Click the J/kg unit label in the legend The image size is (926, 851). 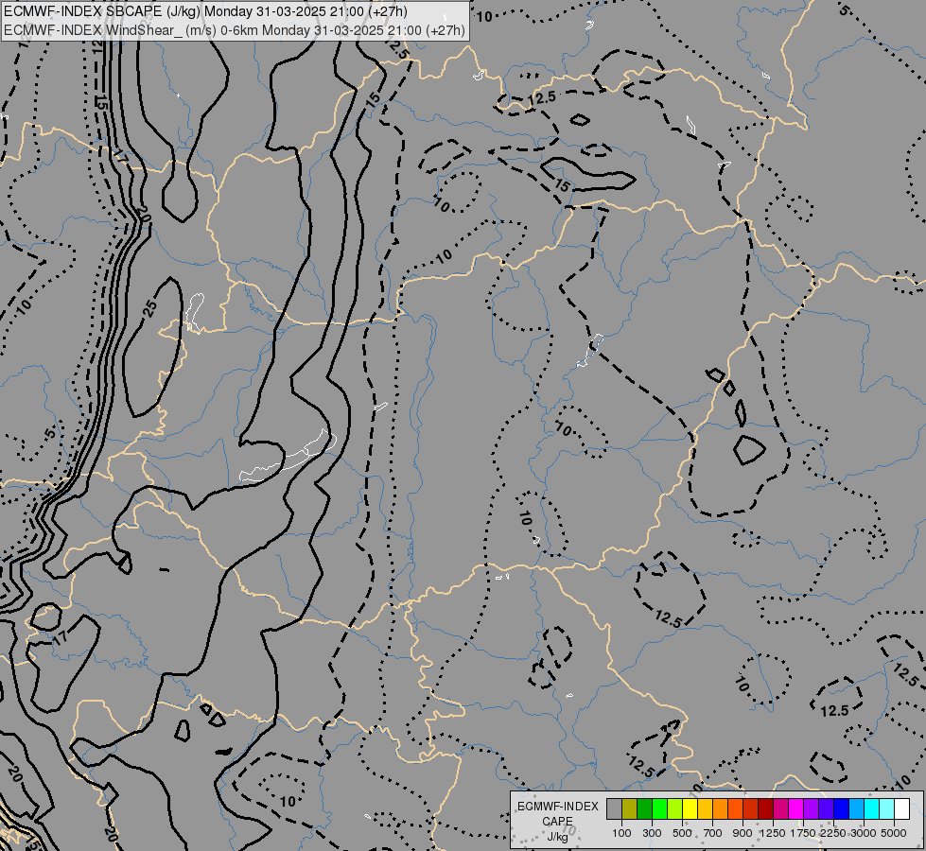tap(557, 837)
